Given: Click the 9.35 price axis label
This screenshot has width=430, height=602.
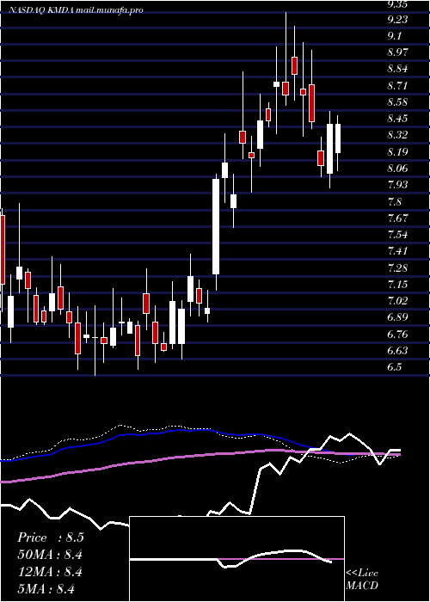Looking at the screenshot, I should coord(397,3).
